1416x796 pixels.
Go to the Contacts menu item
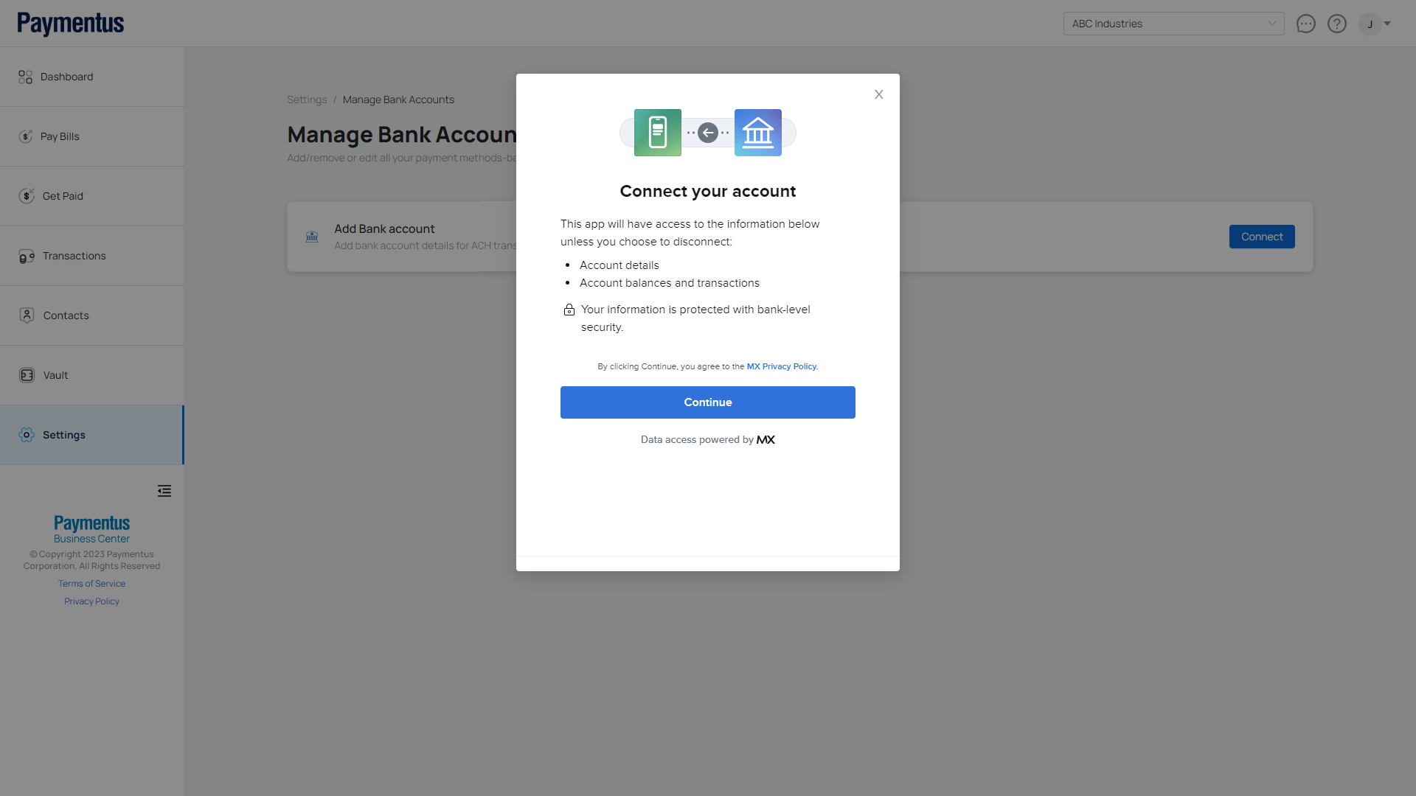pos(66,315)
